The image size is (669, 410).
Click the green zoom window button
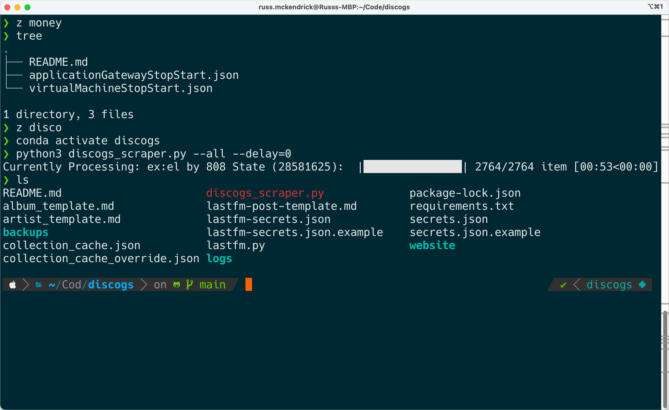coord(27,7)
